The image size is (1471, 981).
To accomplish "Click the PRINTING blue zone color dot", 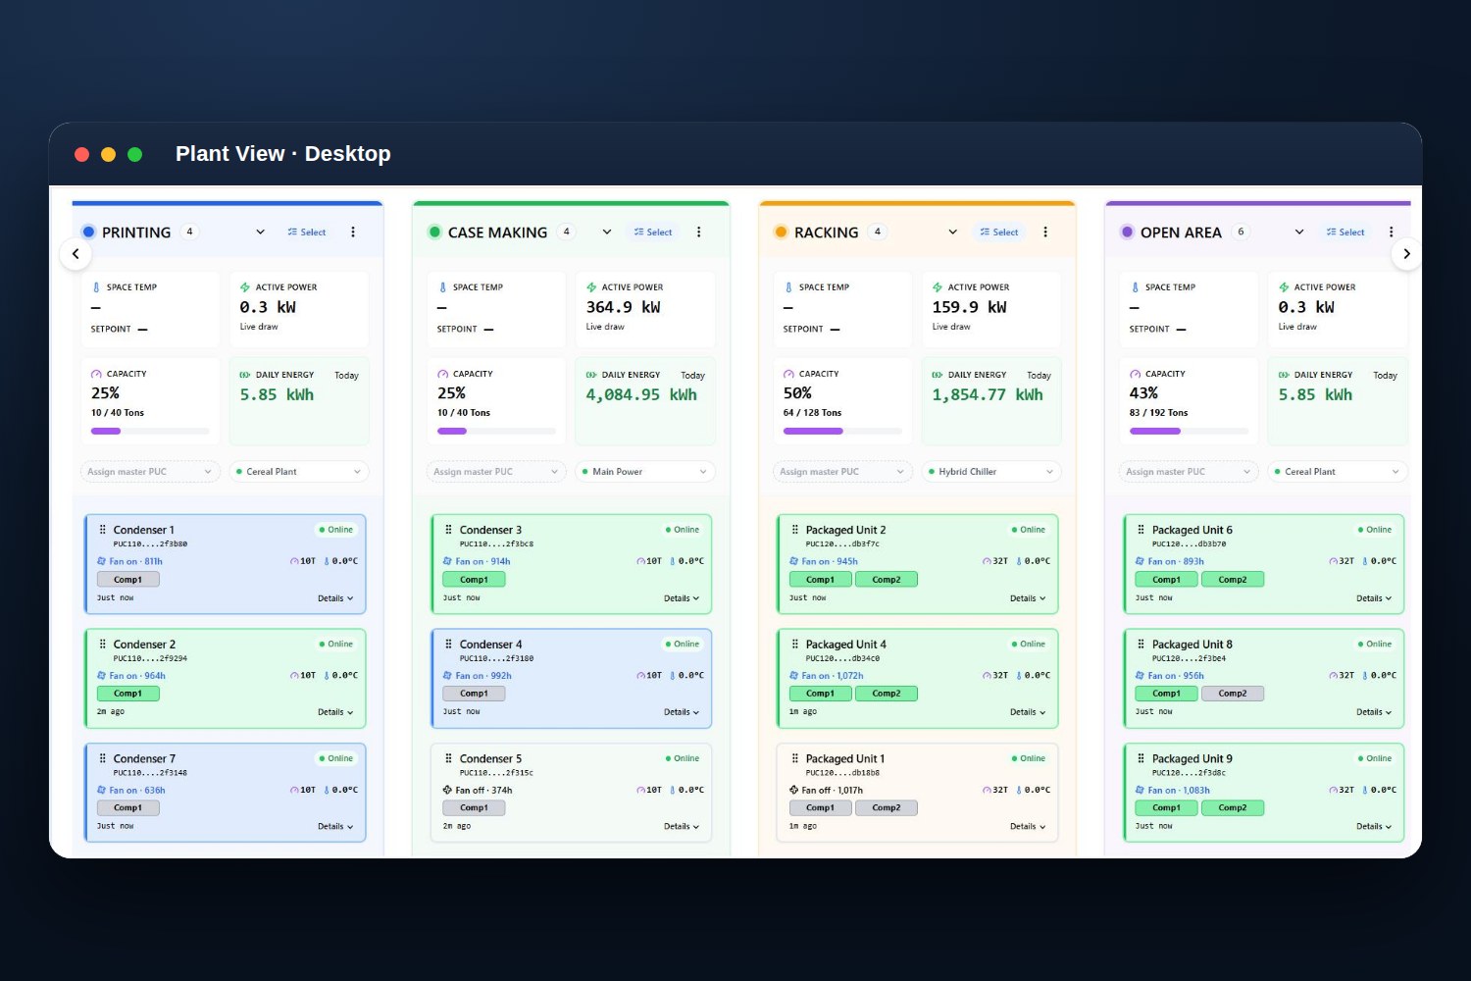I will [x=89, y=232].
